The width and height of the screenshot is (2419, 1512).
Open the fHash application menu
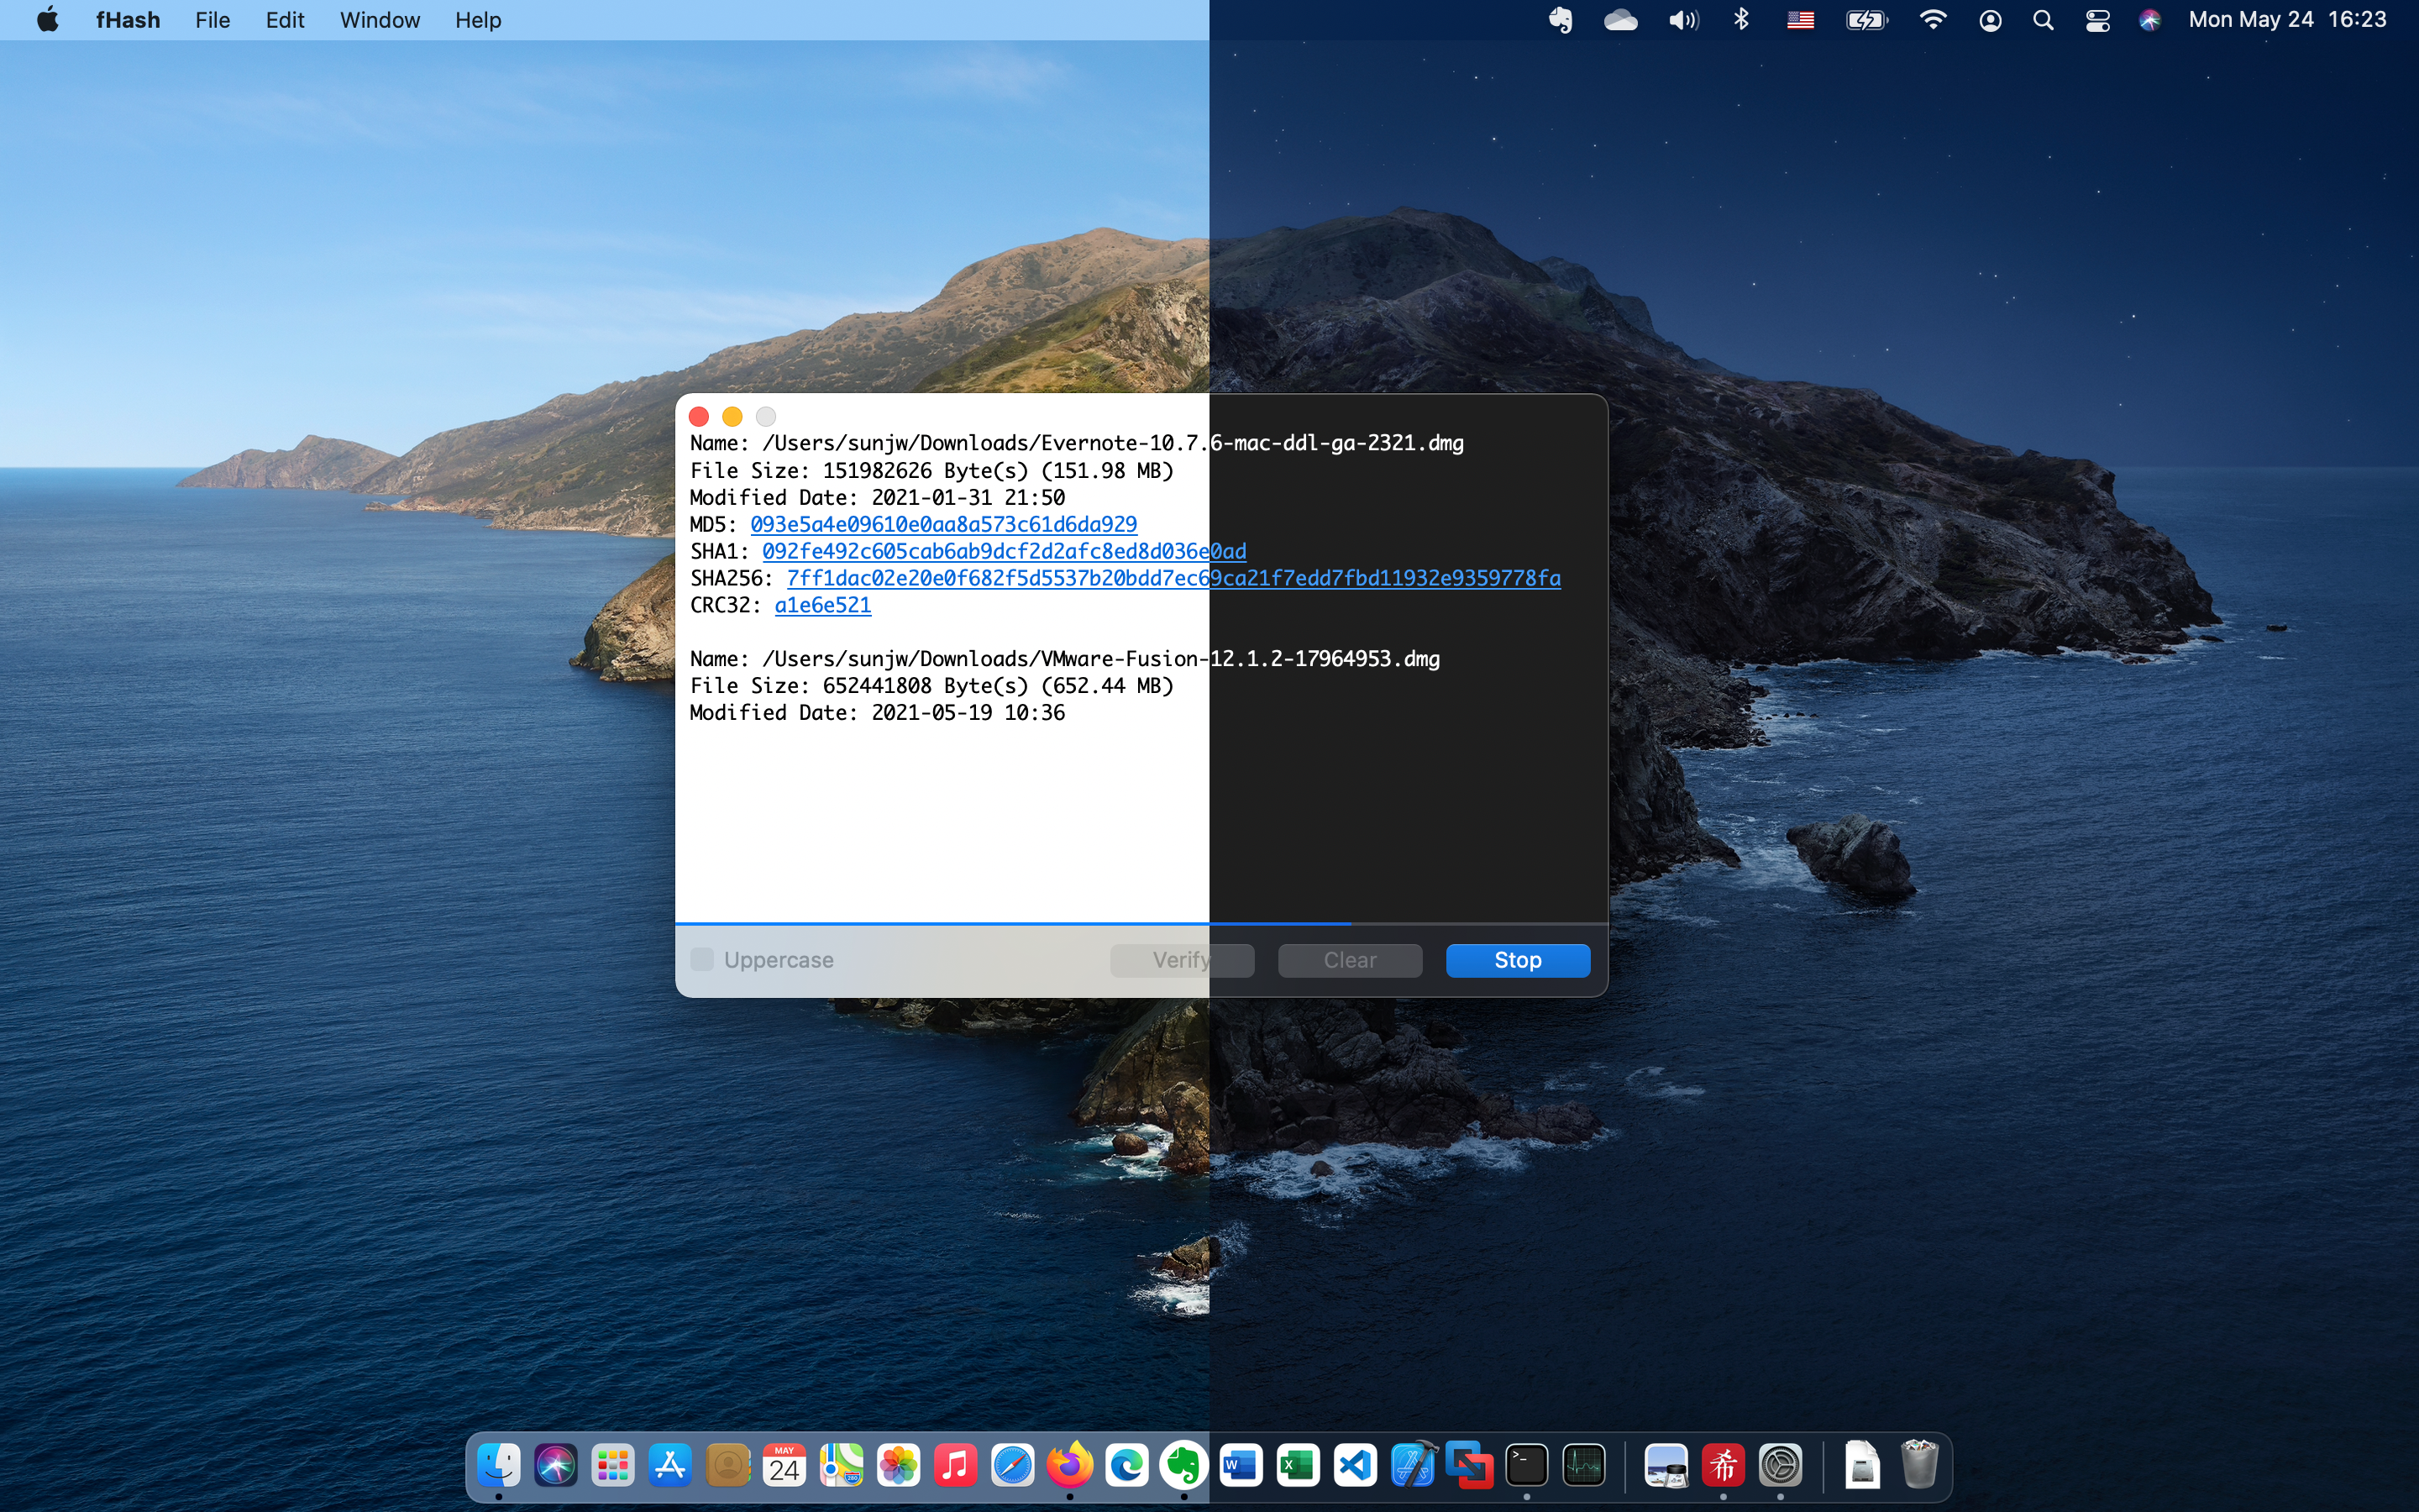(127, 19)
